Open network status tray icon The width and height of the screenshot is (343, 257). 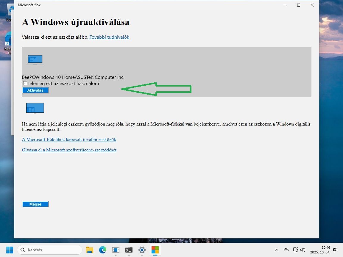296,250
